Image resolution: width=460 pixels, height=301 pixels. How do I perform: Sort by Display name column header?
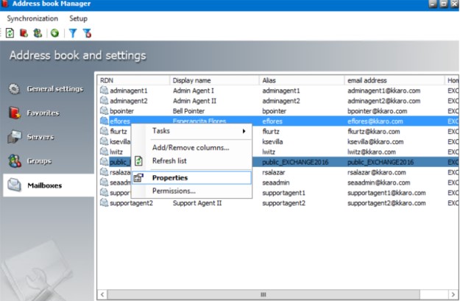[x=213, y=79]
